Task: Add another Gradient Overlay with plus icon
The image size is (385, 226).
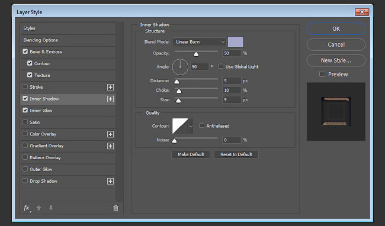Action: [111, 146]
